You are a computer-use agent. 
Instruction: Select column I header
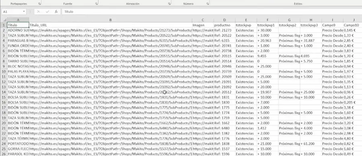(x=333, y=20)
